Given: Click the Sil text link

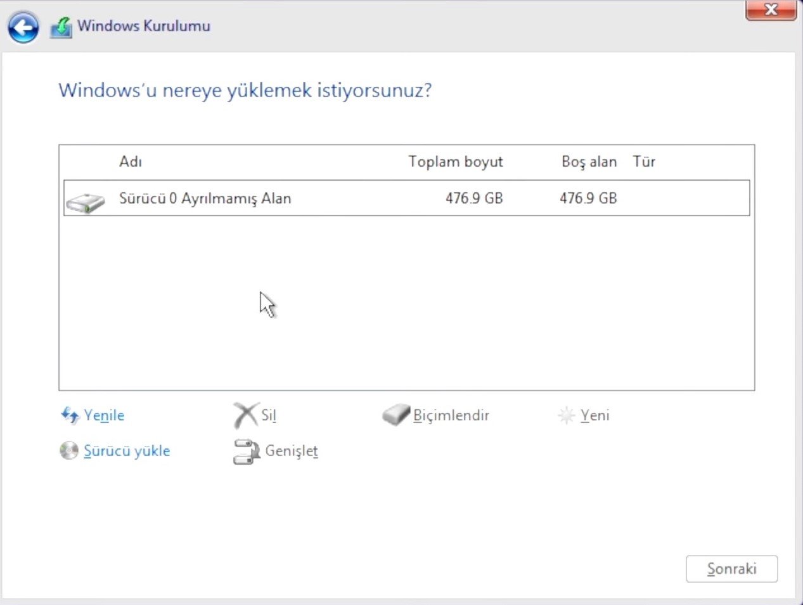Looking at the screenshot, I should point(269,415).
